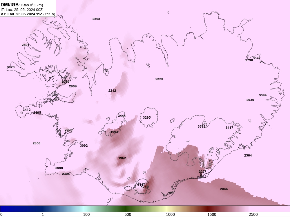Select the 2266 label on the west coast
Screen dimensions: 290x217
click(68, 130)
